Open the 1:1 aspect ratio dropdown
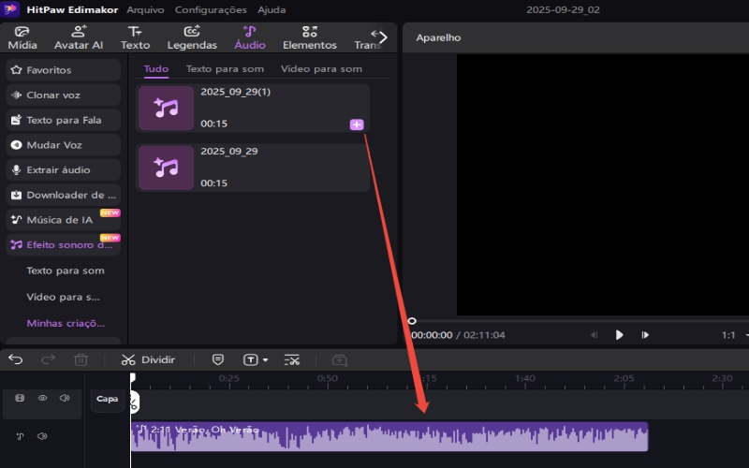Viewport: 749px width, 468px height. 732,335
